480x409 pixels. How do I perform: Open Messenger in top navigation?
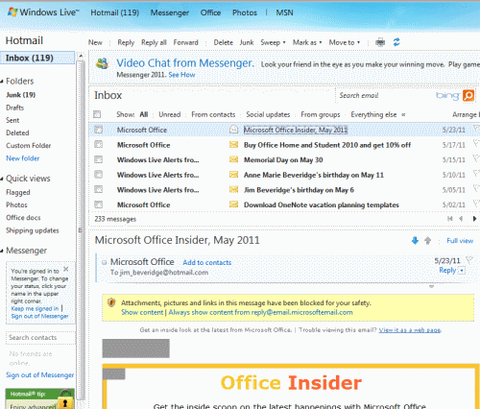[x=170, y=12]
